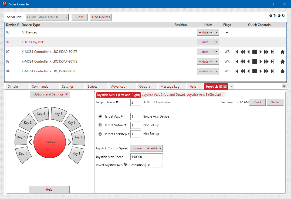This screenshot has width=291, height=199.
Task: Select the X-JOY3 Joystick device row
Action: tap(145, 42)
